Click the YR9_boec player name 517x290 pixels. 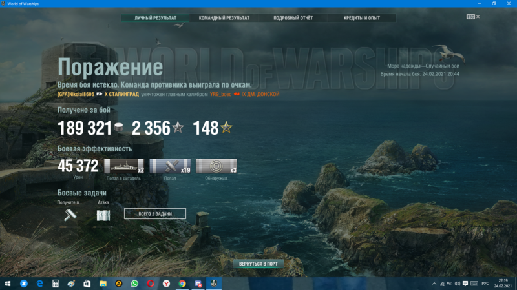point(221,94)
